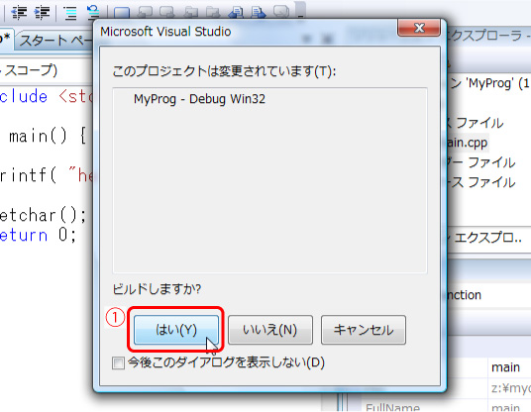Select MyProg - Debug Win32 list entry
The image size is (531, 412).
(199, 99)
